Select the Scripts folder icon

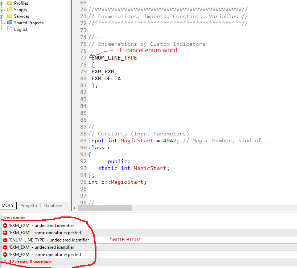pos(10,9)
